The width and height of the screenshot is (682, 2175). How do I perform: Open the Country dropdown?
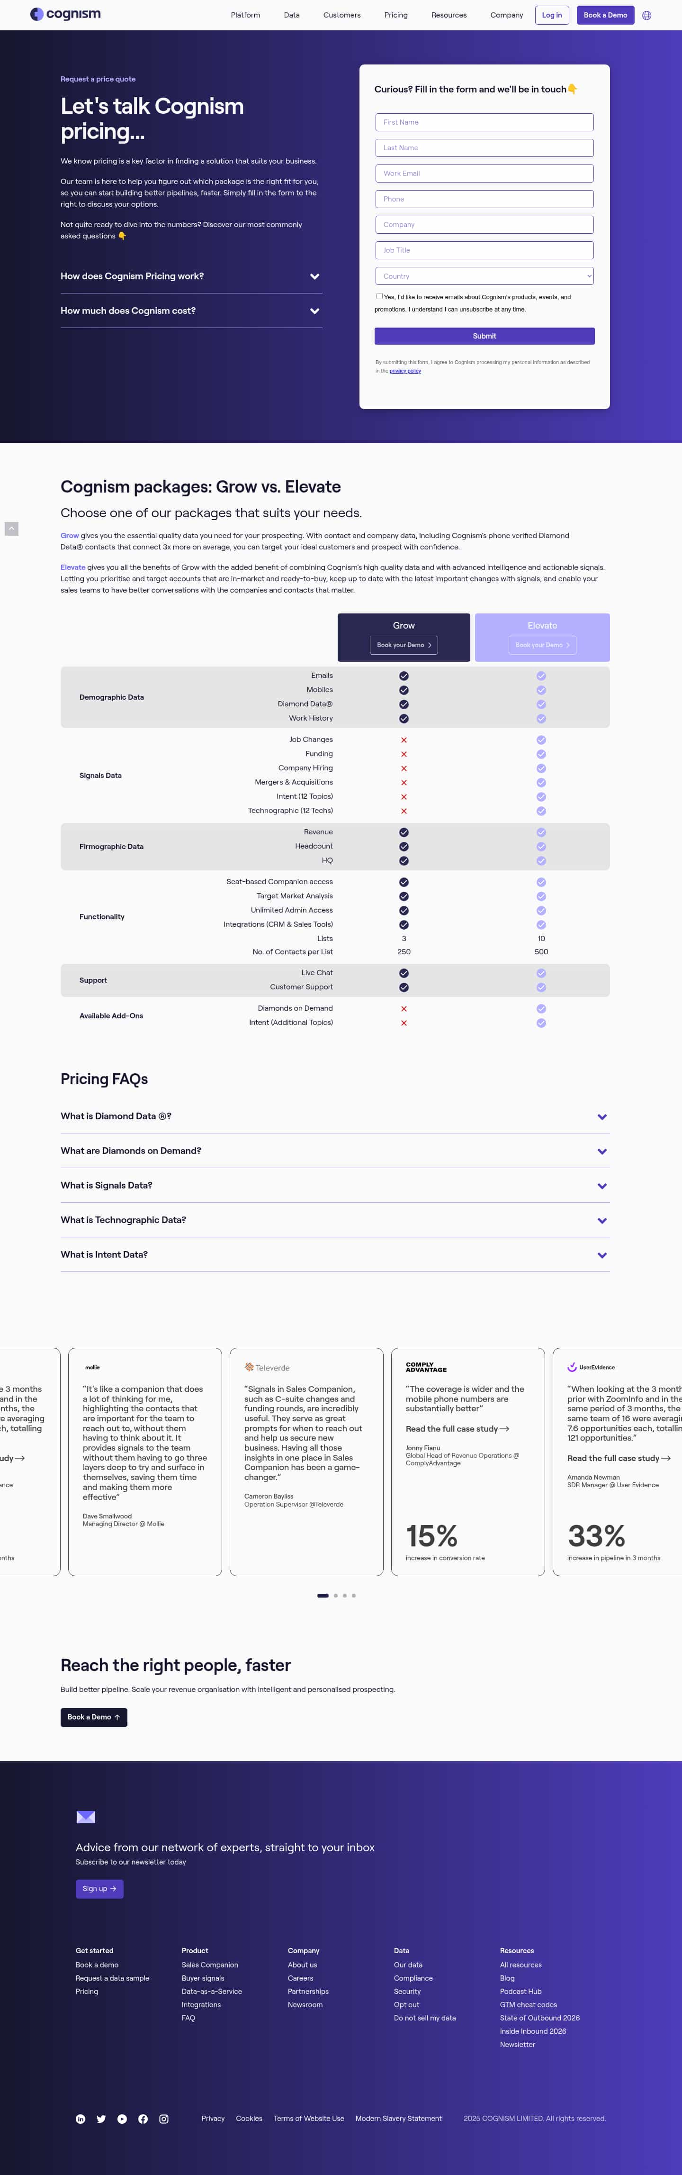pyautogui.click(x=484, y=276)
